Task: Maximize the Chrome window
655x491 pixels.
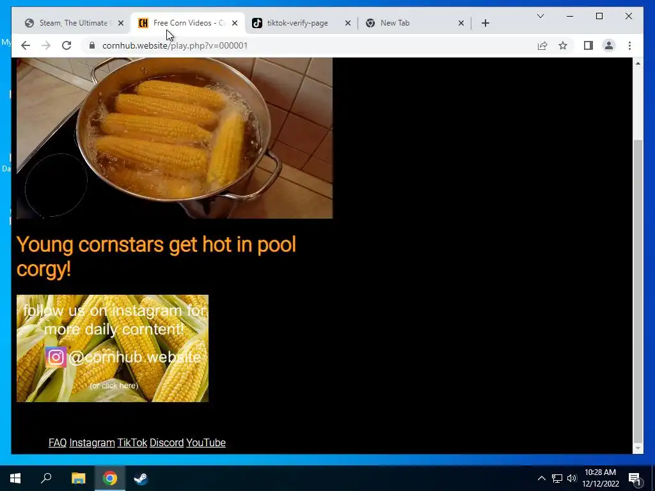Action: click(599, 16)
